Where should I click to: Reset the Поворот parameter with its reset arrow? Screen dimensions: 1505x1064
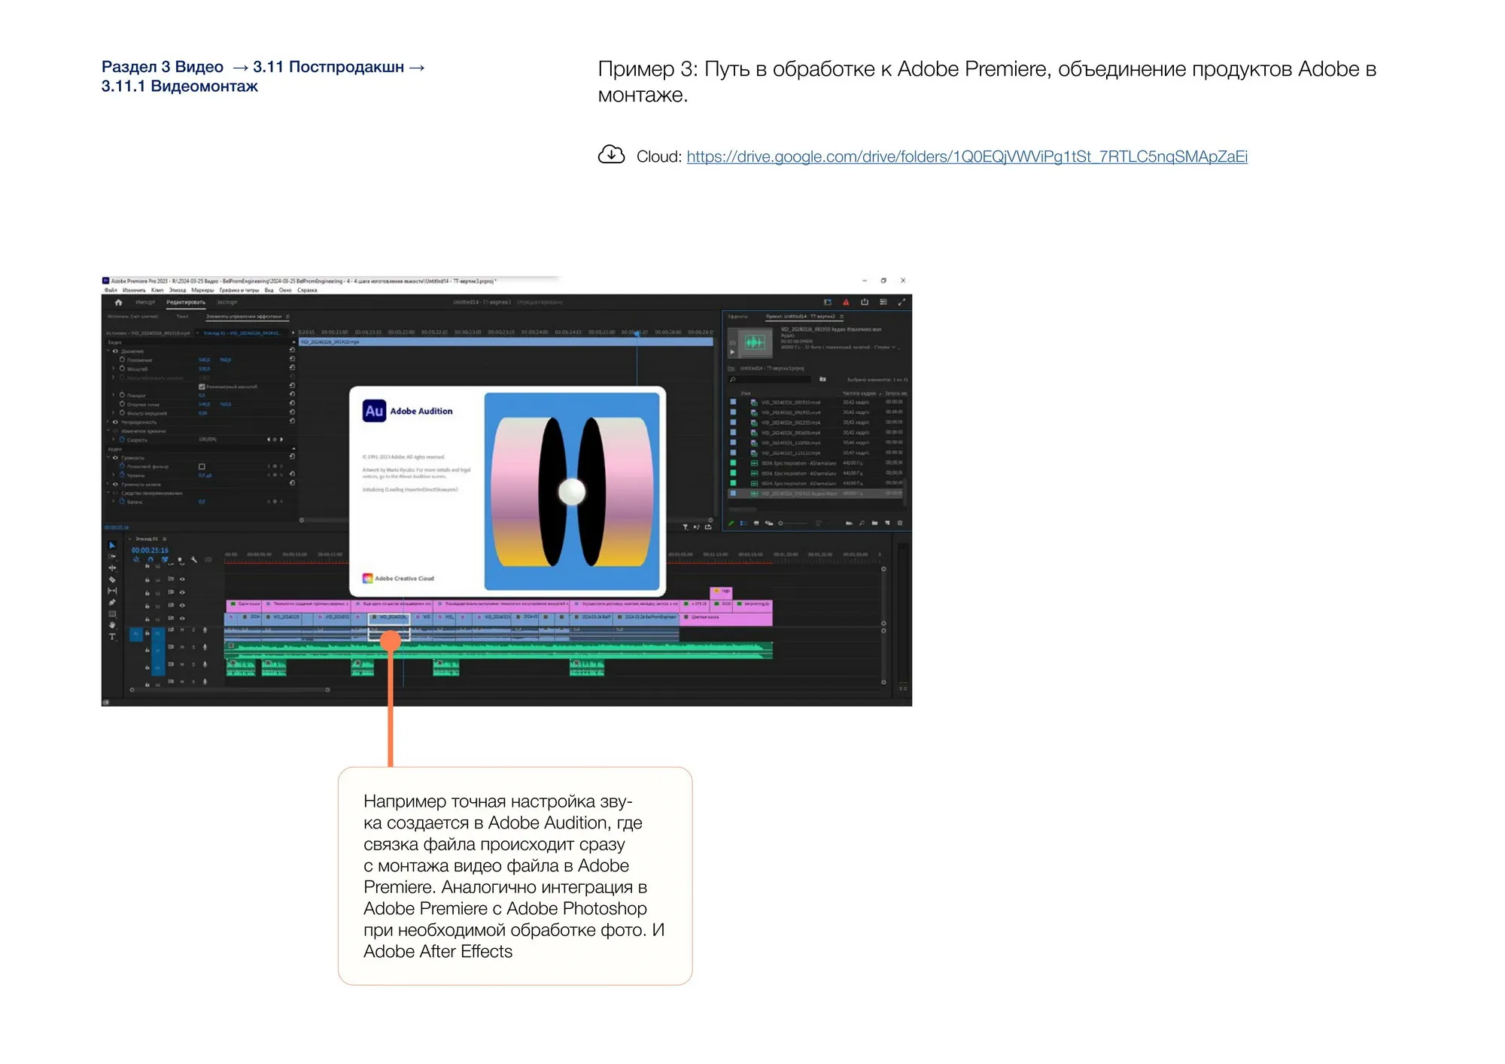(x=292, y=395)
